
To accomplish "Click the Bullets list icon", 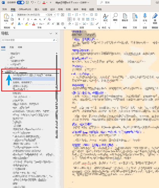I will tap(70, 15).
